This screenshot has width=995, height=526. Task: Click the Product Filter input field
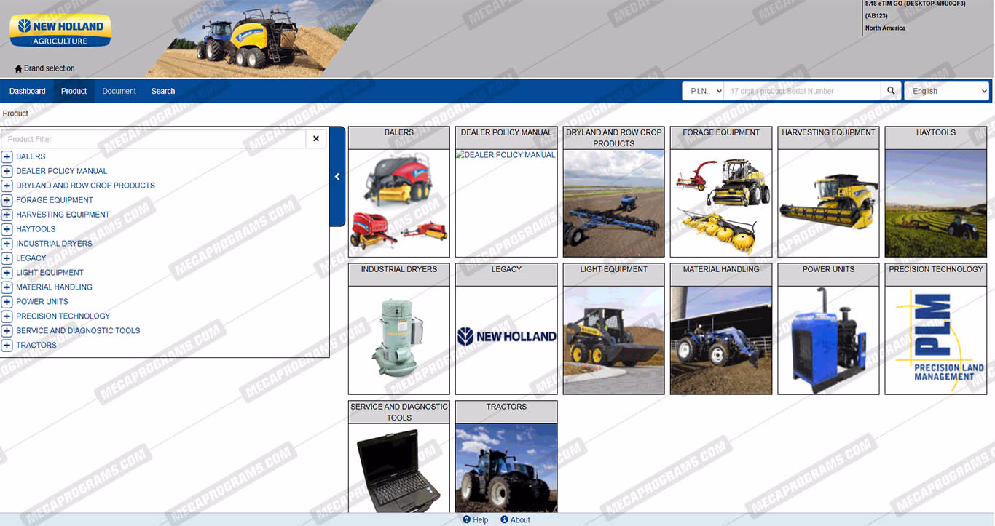153,139
